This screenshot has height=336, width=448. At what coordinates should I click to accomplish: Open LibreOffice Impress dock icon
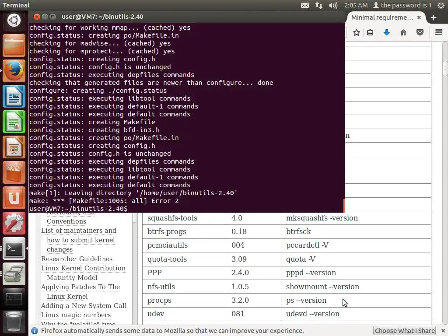pos(14,147)
